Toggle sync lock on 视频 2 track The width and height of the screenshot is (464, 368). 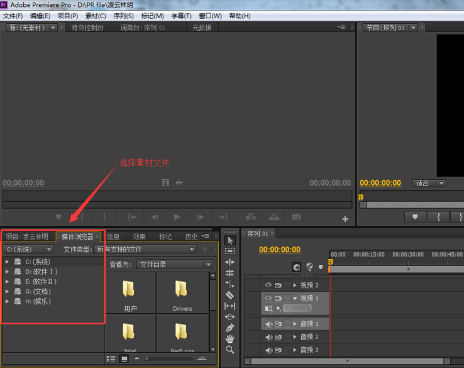click(x=278, y=285)
